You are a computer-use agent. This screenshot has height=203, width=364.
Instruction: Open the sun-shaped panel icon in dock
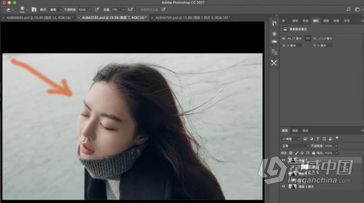[274, 34]
